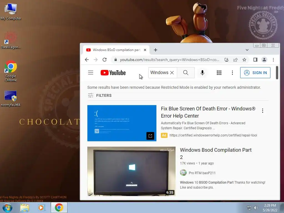Share this page from the address bar
The height and width of the screenshot is (213, 284).
click(x=235, y=60)
